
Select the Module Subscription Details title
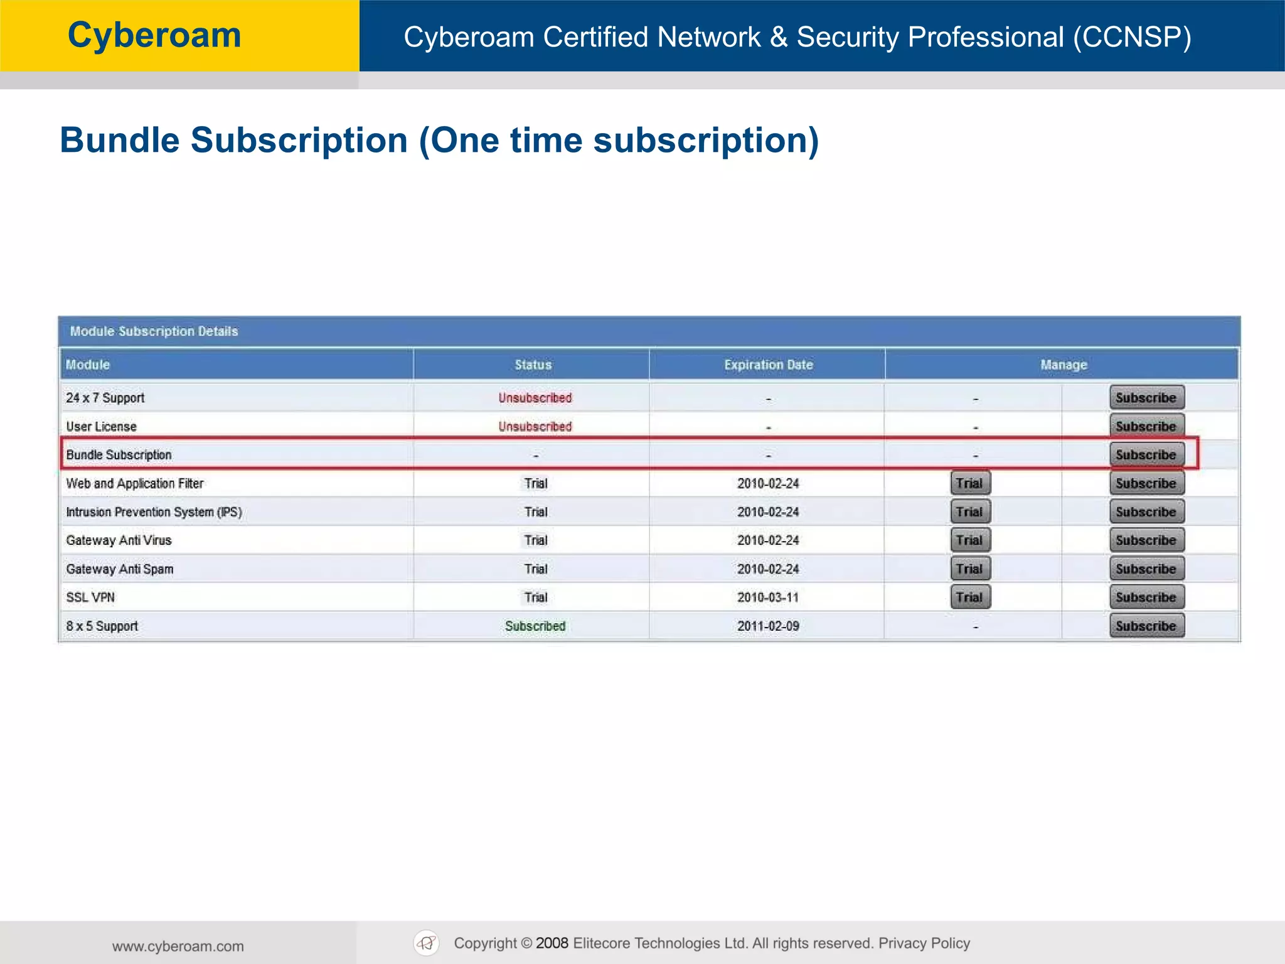pyautogui.click(x=154, y=331)
